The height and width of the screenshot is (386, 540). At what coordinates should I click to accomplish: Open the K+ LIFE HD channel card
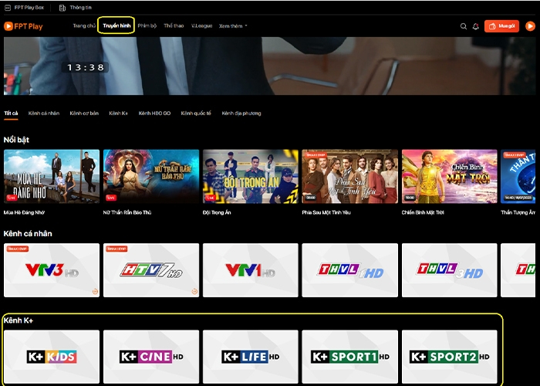pos(251,357)
